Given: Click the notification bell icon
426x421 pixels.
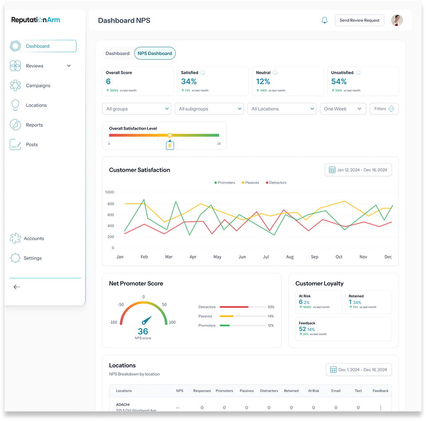Looking at the screenshot, I should [324, 20].
